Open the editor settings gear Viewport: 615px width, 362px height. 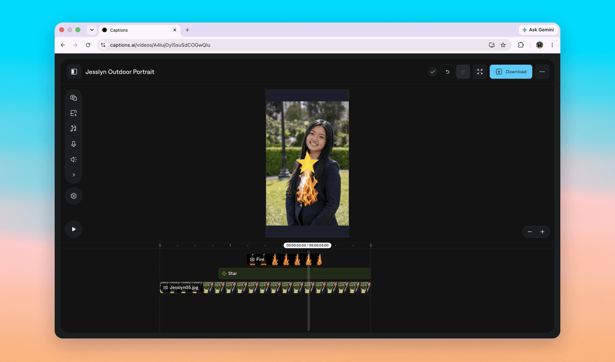point(74,196)
